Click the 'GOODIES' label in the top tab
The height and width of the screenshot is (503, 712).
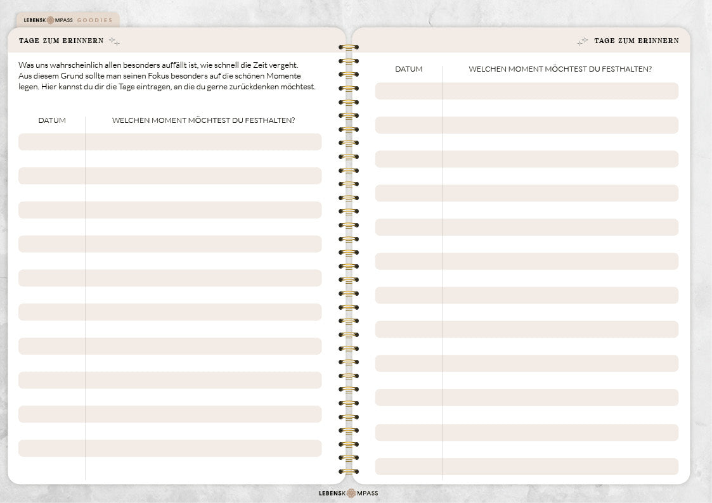94,20
